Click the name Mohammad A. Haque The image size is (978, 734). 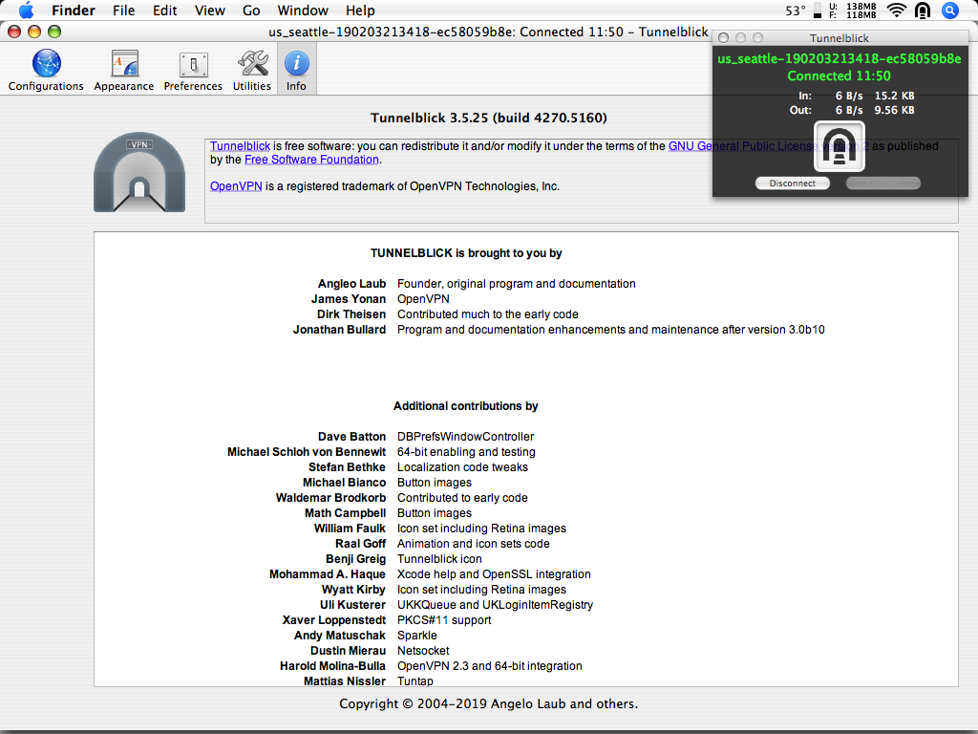click(328, 574)
